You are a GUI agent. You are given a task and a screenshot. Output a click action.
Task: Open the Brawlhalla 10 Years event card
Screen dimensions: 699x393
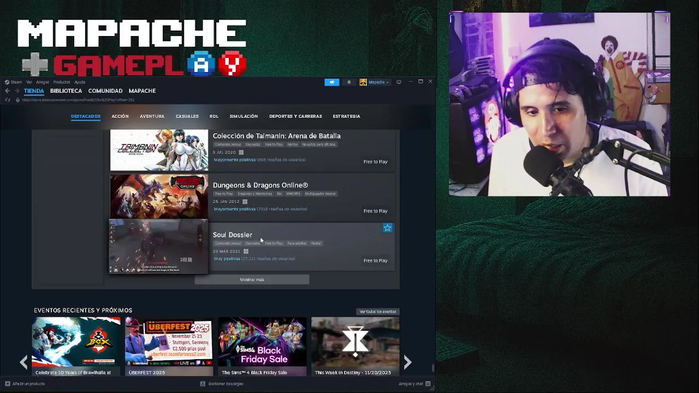[x=76, y=347]
